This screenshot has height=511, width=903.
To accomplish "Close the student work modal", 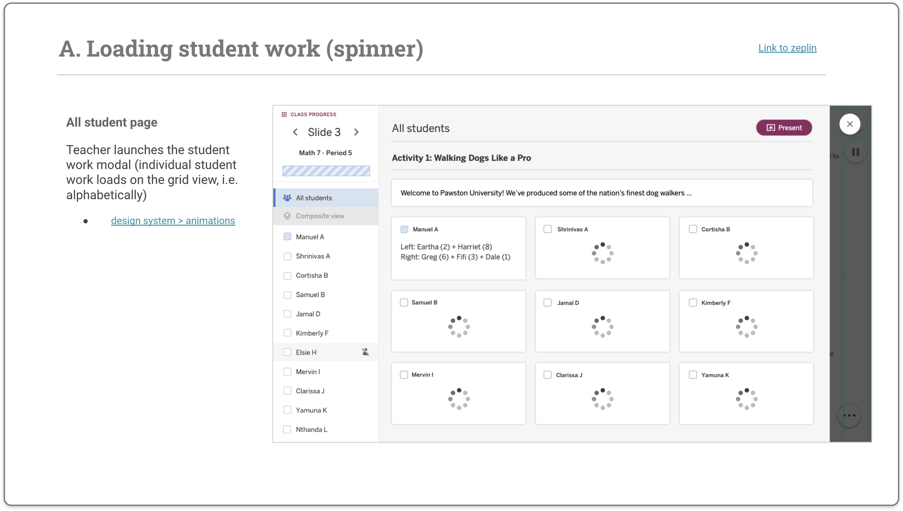I will pos(850,124).
